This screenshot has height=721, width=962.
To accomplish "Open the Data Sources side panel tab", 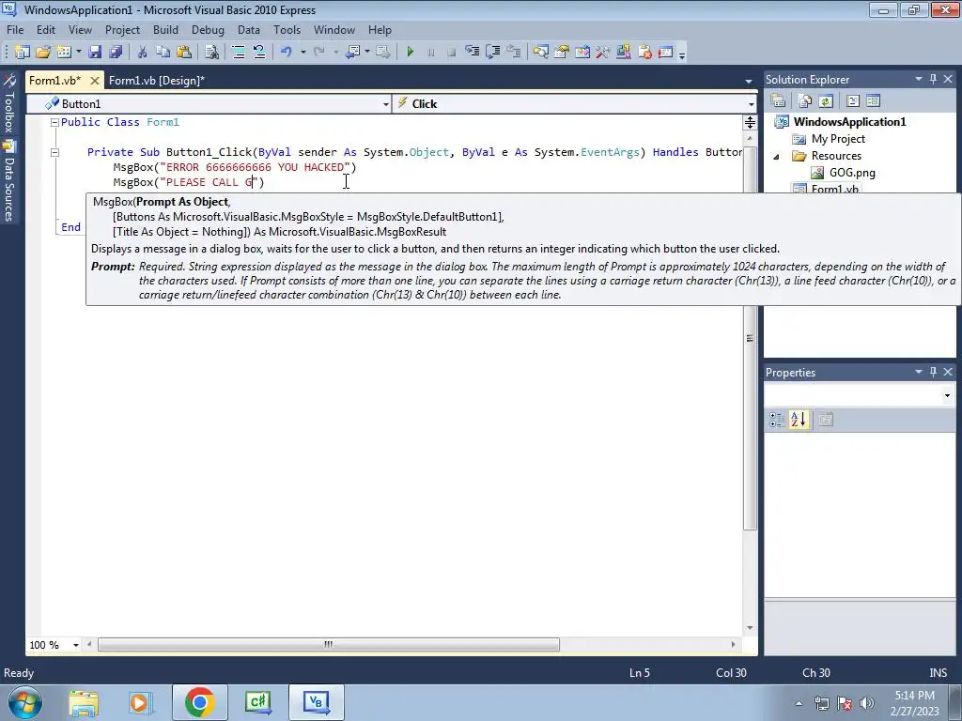I will click(x=9, y=182).
